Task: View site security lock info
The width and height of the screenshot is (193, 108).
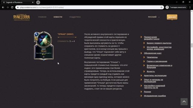Action: pos(18,7)
